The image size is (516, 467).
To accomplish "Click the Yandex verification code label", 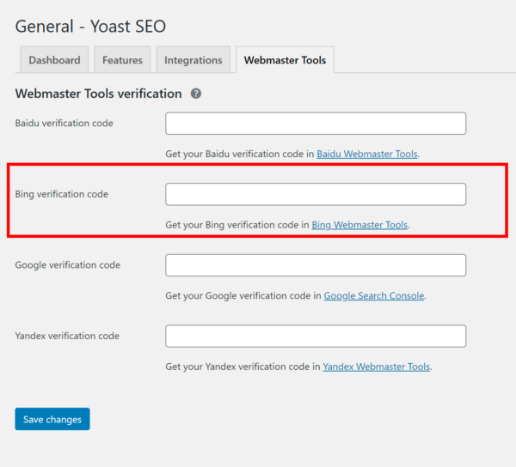I will 67,336.
